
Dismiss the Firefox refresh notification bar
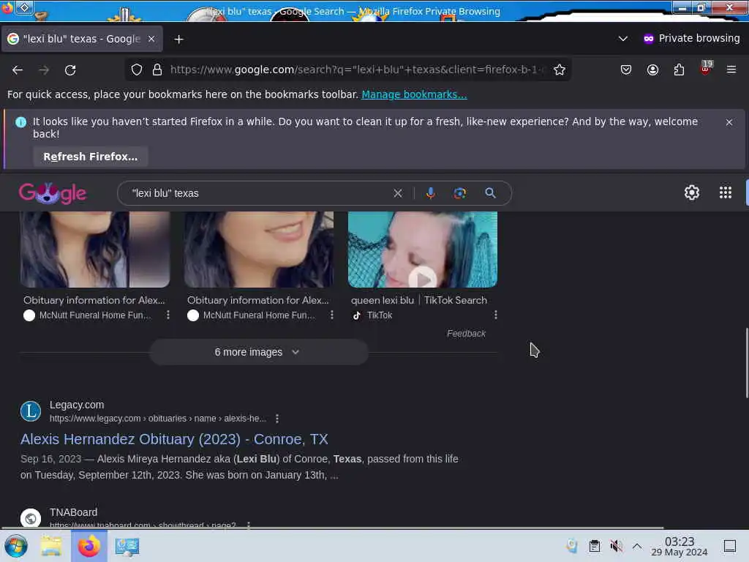coord(729,122)
